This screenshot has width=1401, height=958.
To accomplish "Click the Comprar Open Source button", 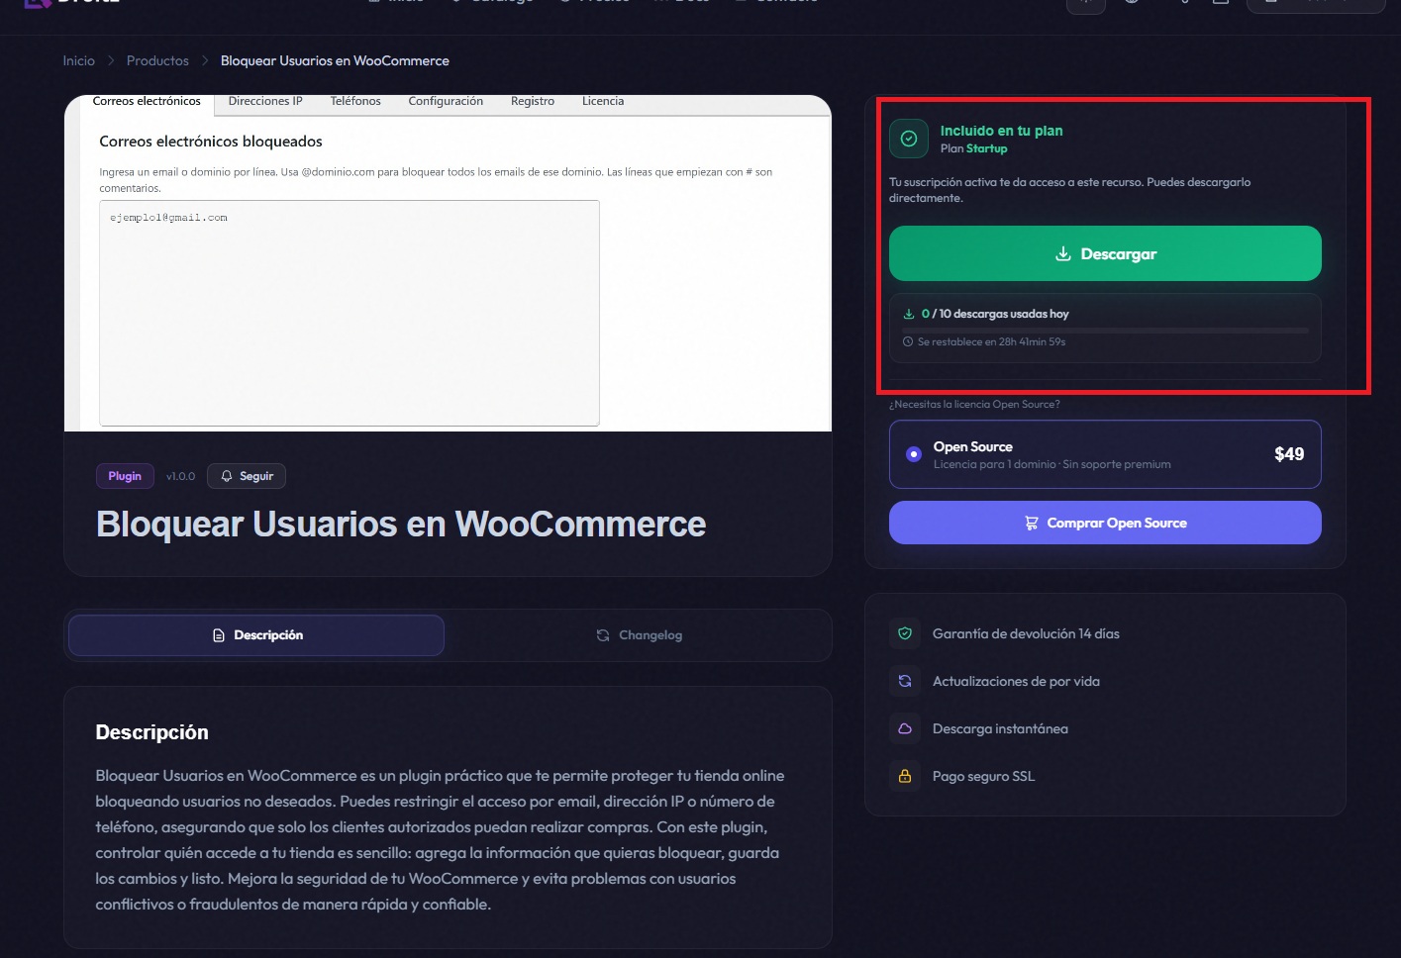I will (1105, 523).
